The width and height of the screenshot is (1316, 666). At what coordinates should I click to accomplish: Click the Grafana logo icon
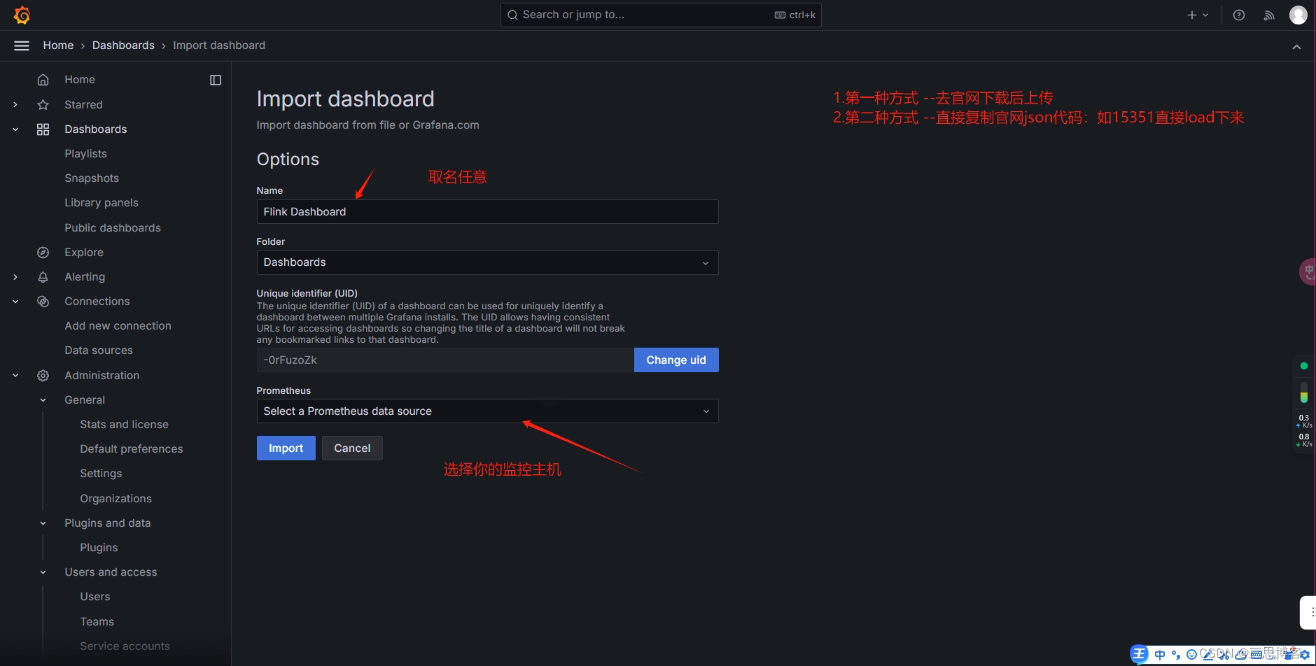22,15
